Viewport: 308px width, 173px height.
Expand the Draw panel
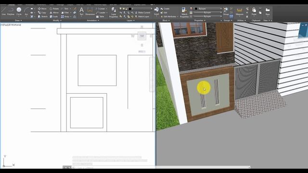pos(18,20)
